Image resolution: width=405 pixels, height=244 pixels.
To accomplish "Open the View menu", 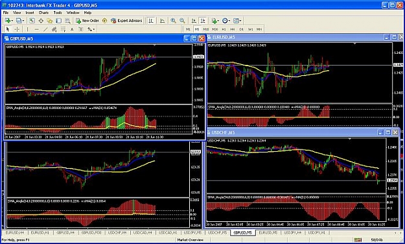I will pos(17,12).
